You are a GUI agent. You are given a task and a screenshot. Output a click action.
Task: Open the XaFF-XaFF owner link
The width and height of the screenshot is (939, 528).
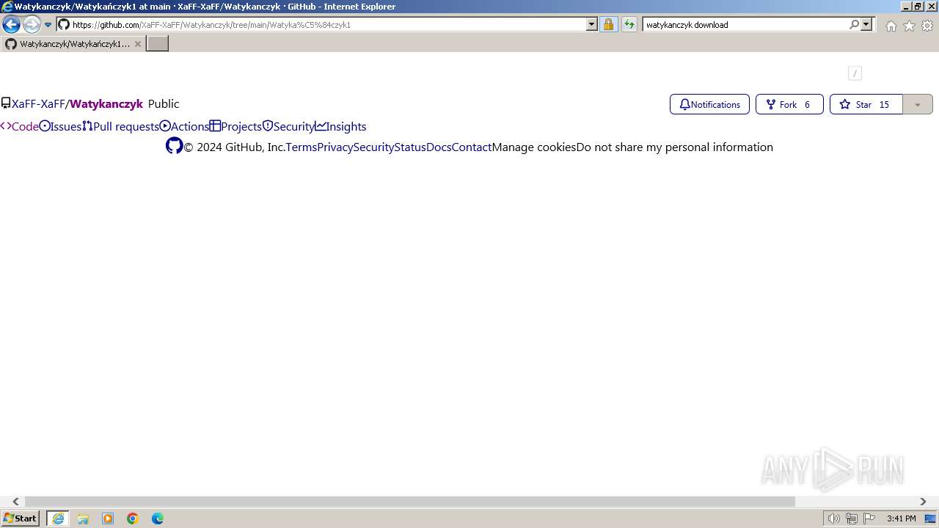[x=38, y=104]
